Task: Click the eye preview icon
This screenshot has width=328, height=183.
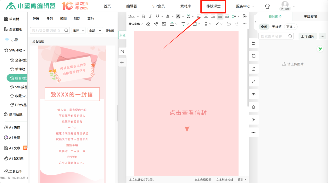Action: tap(254, 94)
